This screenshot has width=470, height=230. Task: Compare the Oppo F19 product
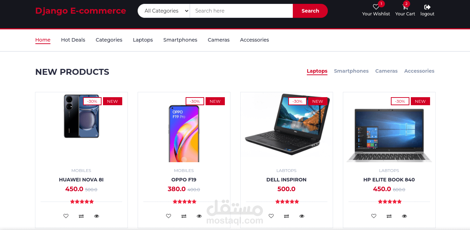[184, 216]
